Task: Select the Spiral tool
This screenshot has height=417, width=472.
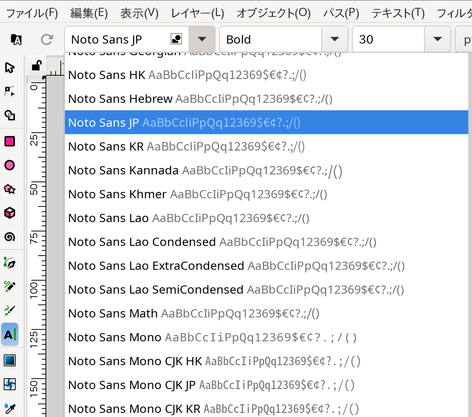Action: [x=10, y=237]
